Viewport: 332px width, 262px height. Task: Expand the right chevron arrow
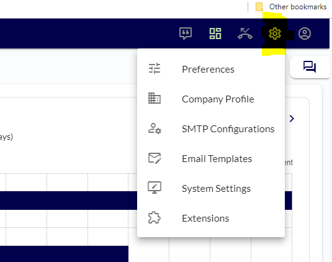coord(292,119)
